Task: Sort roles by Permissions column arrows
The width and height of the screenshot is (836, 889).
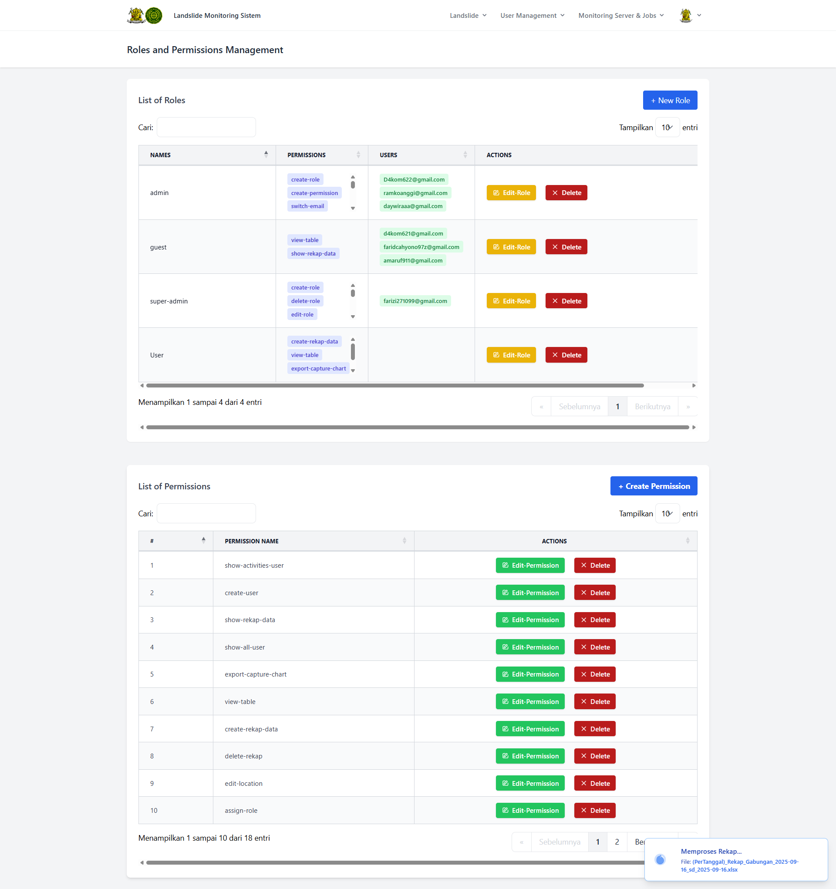Action: 358,155
